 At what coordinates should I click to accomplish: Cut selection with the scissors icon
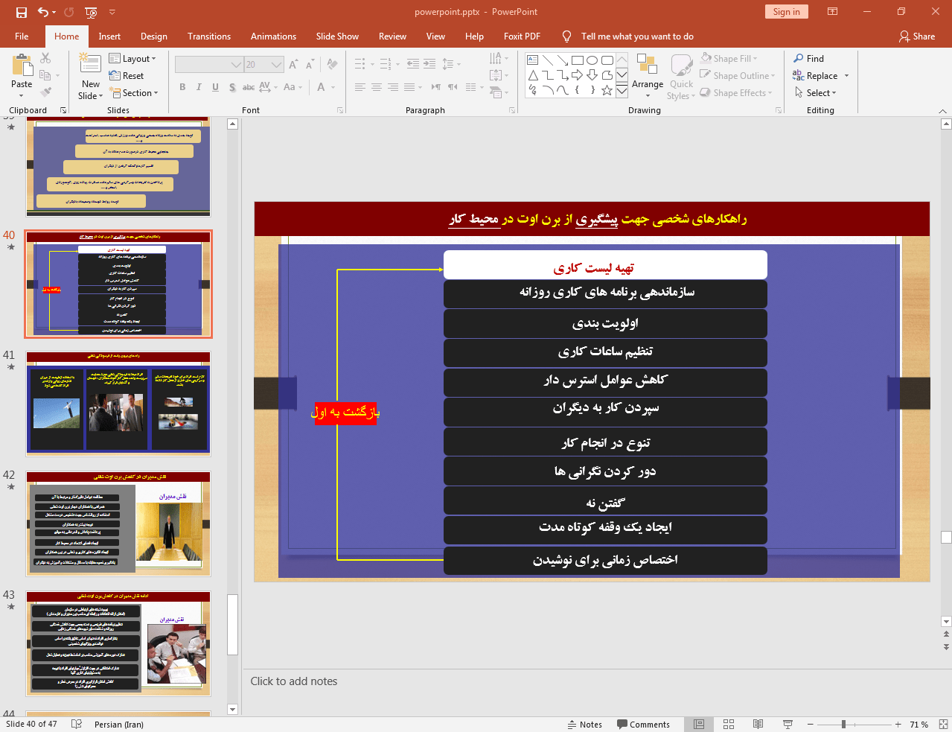click(45, 58)
